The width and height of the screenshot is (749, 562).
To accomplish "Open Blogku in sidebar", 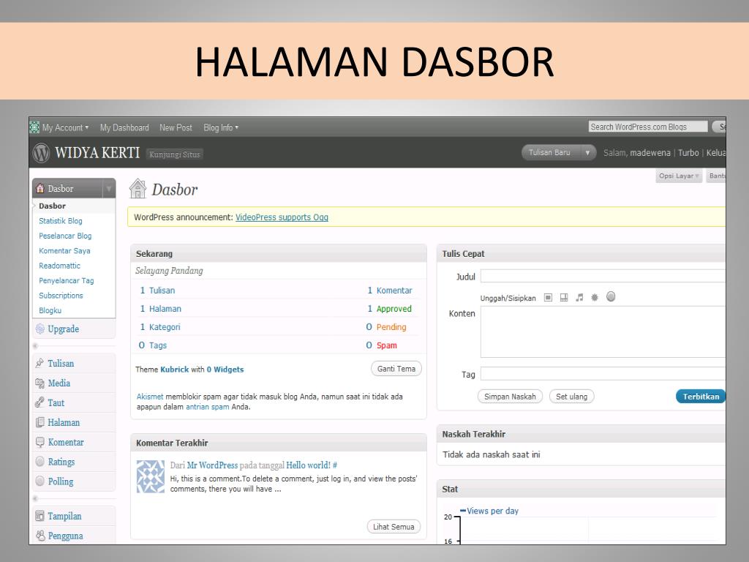I will [x=50, y=310].
